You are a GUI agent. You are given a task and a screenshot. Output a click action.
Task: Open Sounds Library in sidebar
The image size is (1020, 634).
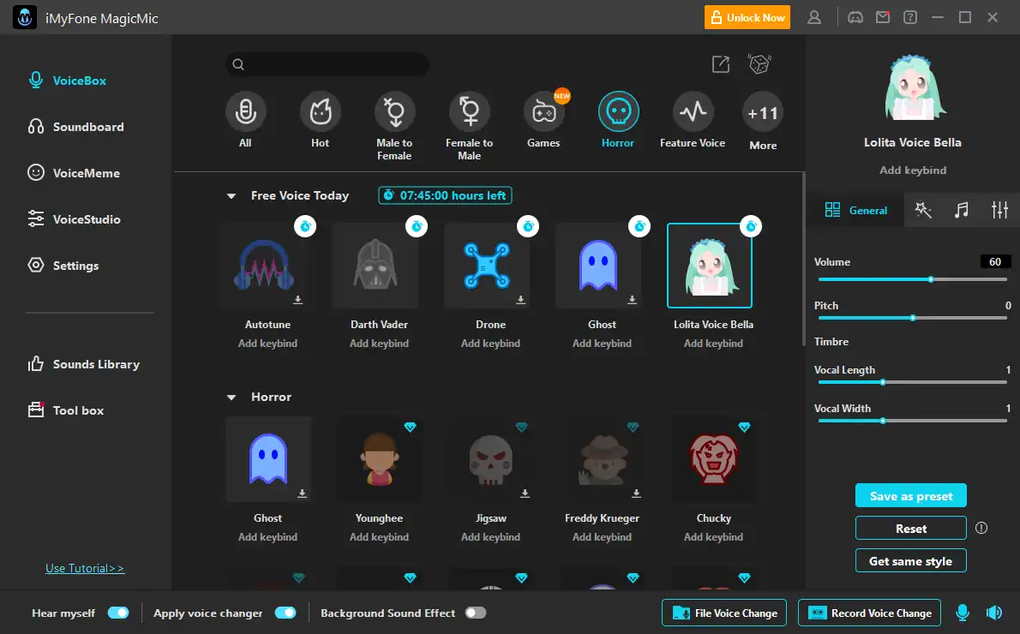(83, 364)
